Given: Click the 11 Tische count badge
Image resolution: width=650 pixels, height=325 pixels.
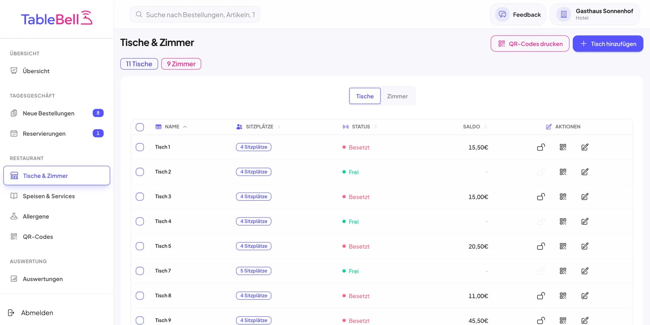Looking at the screenshot, I should [139, 64].
